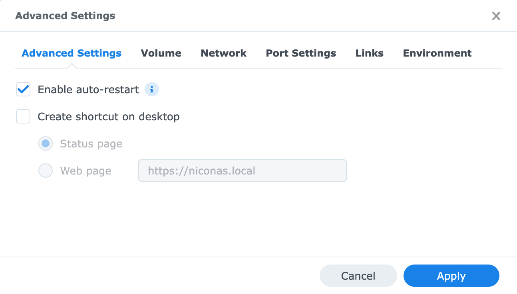
Task: Focus the https://niconas.local URL field
Action: point(242,171)
